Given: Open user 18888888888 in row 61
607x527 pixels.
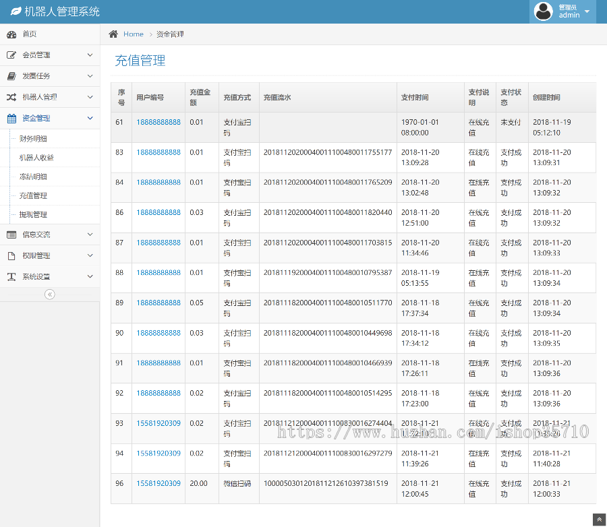Looking at the screenshot, I should click(158, 122).
